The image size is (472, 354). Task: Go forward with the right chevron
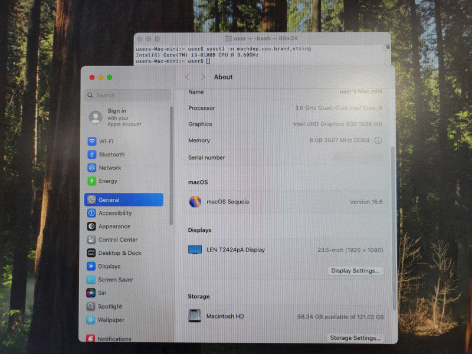[203, 77]
